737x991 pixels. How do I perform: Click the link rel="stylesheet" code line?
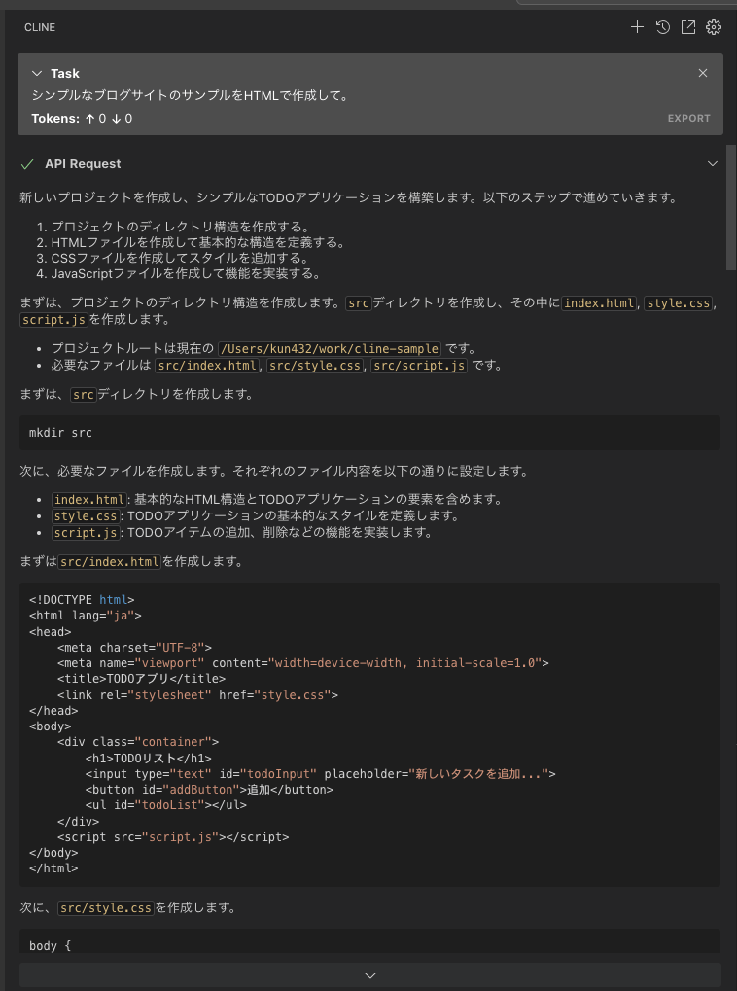(x=197, y=694)
